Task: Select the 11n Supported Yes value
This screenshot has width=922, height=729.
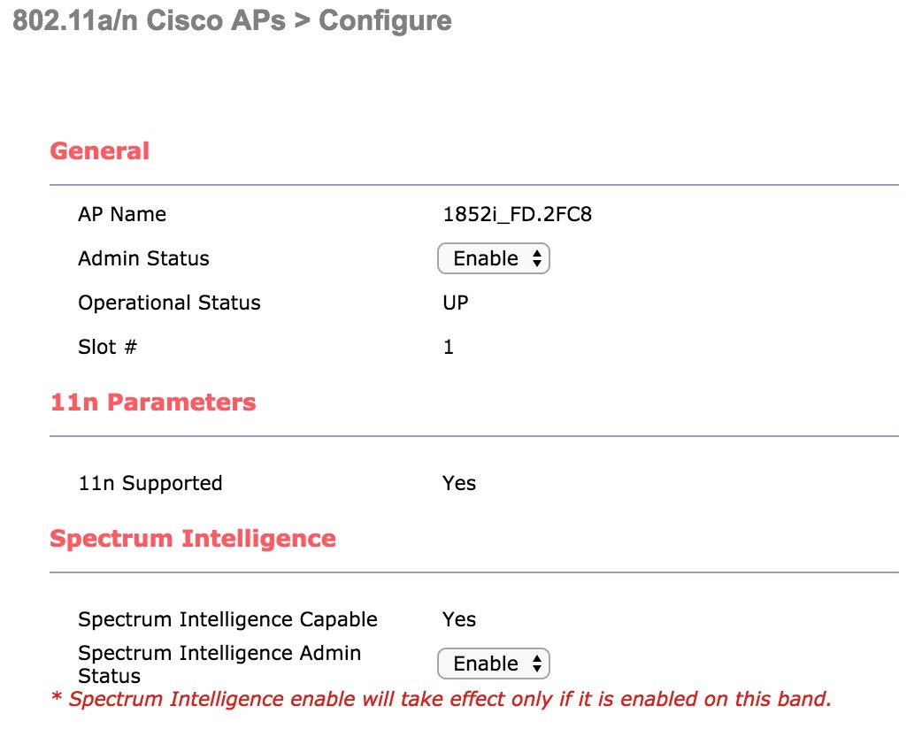Action: coord(459,483)
